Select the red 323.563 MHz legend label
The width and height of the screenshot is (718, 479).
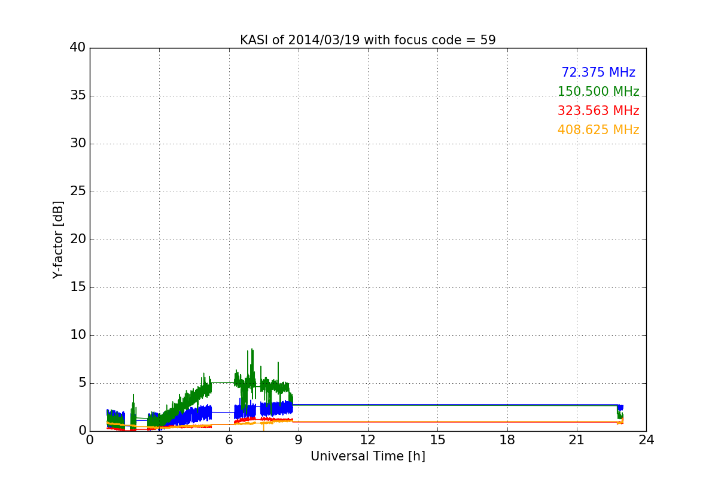pyautogui.click(x=598, y=111)
